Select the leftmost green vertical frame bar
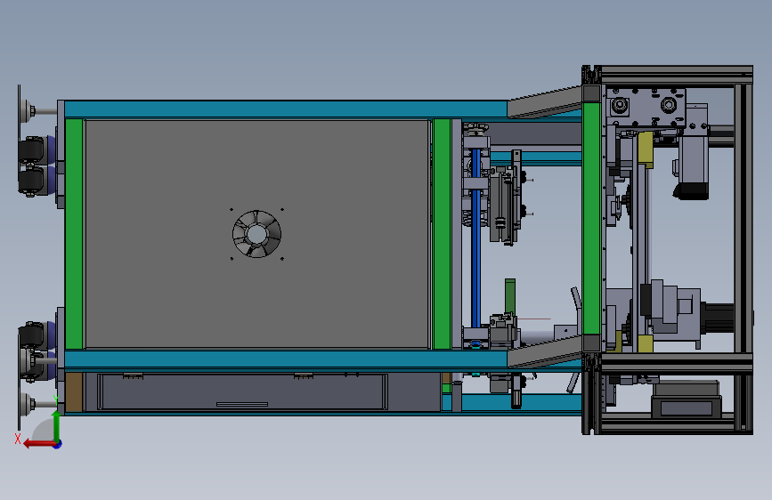Viewport: 772px width, 500px height. point(74,234)
